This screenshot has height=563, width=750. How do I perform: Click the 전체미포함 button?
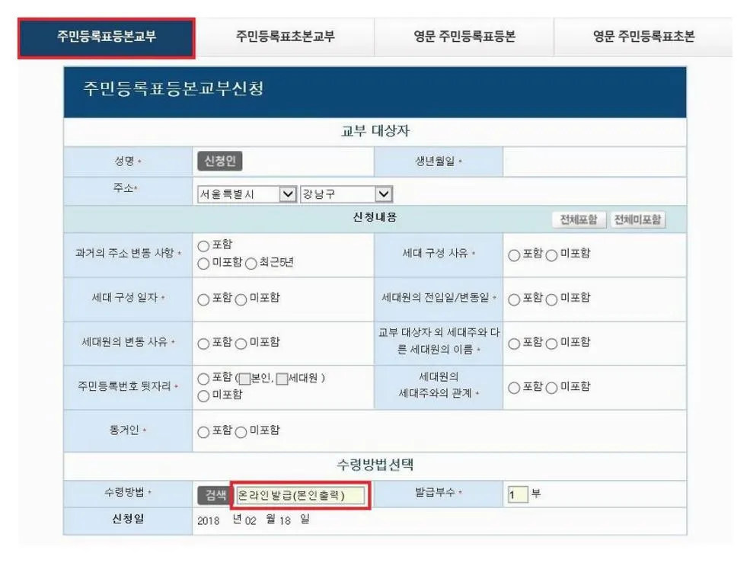637,219
